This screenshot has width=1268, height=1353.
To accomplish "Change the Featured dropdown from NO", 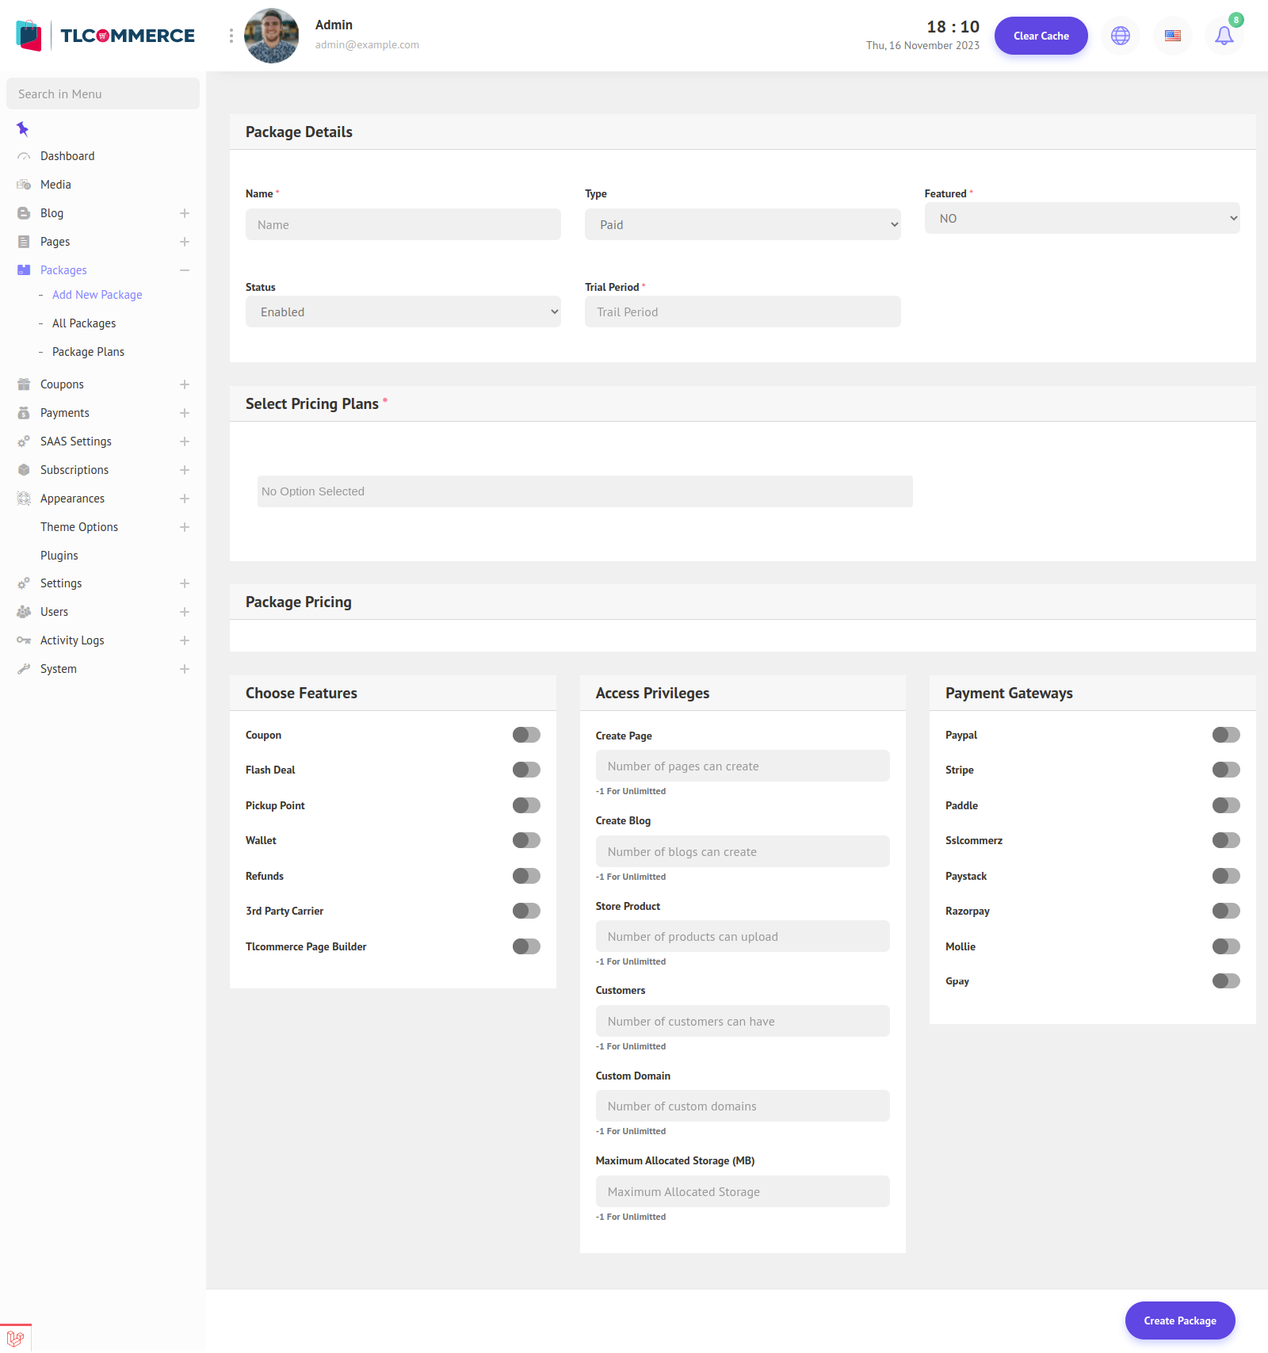I will pos(1082,218).
